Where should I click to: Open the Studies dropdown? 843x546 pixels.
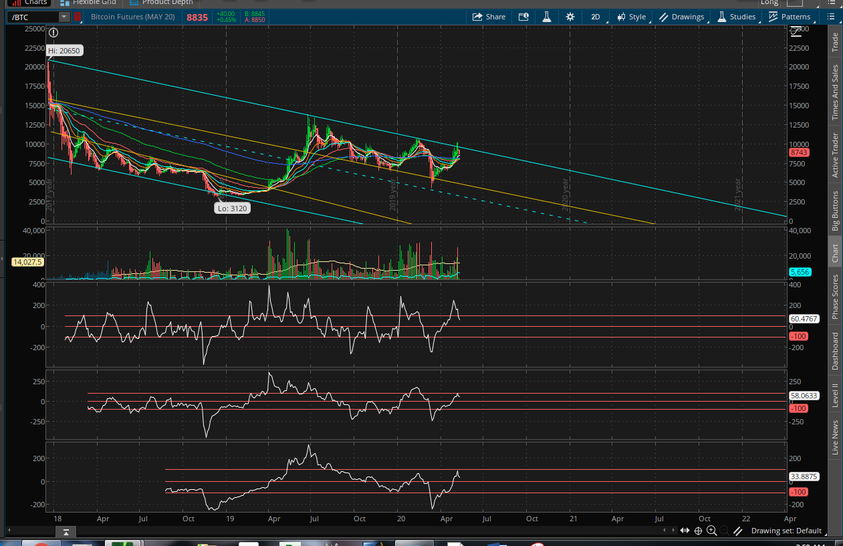737,17
